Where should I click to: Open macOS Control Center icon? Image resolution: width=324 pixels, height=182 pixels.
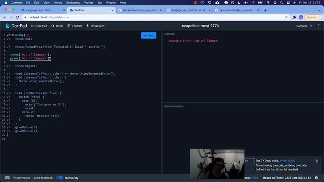tap(288, 3)
